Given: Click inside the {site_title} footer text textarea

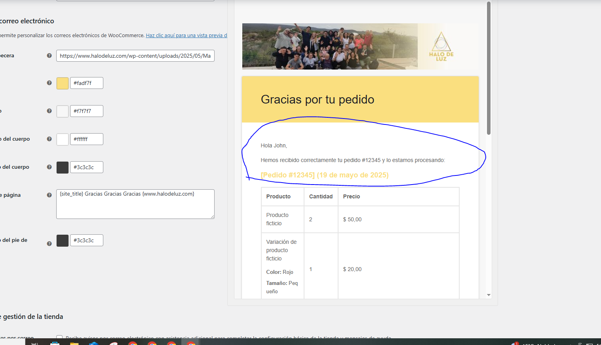Looking at the screenshot, I should pyautogui.click(x=135, y=204).
